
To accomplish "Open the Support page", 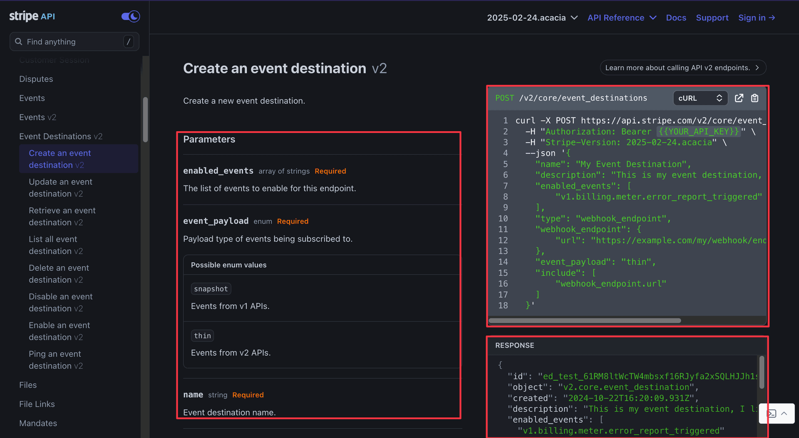I will click(x=712, y=17).
